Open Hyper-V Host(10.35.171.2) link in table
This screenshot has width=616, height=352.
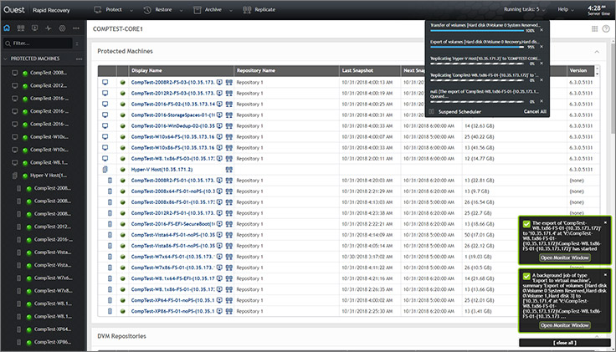pos(162,170)
